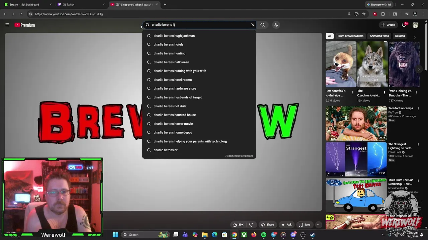Open Spotify from the taskbar

pyautogui.click(x=264, y=235)
